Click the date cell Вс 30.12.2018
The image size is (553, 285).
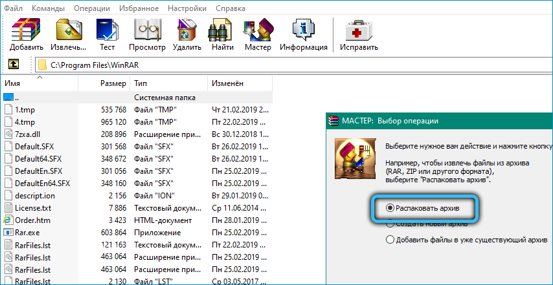point(241,134)
